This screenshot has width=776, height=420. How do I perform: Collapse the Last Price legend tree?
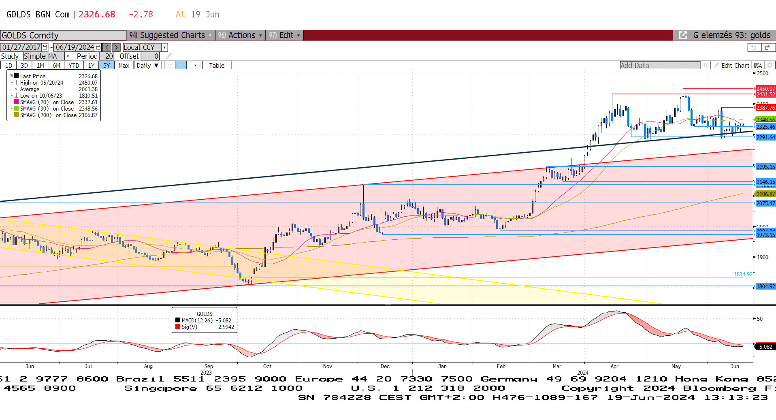11,76
